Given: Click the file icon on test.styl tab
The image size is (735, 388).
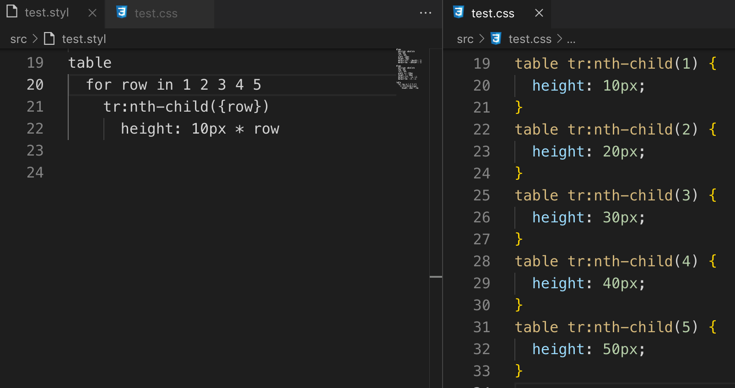Looking at the screenshot, I should [x=12, y=12].
